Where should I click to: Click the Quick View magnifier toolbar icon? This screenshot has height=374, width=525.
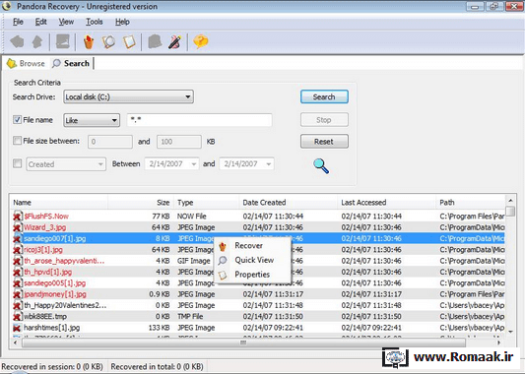[x=108, y=42]
